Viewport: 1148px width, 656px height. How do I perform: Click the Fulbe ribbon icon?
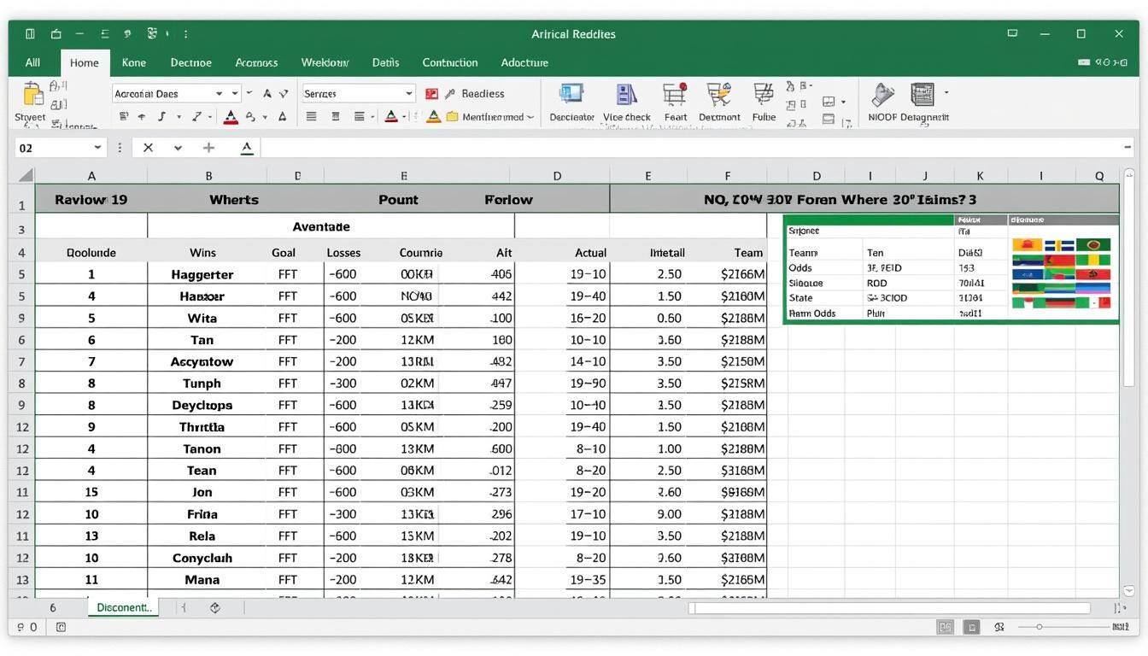pos(764,95)
